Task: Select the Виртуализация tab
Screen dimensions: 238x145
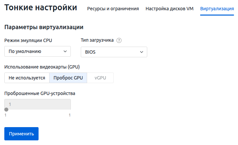Action: point(217,9)
